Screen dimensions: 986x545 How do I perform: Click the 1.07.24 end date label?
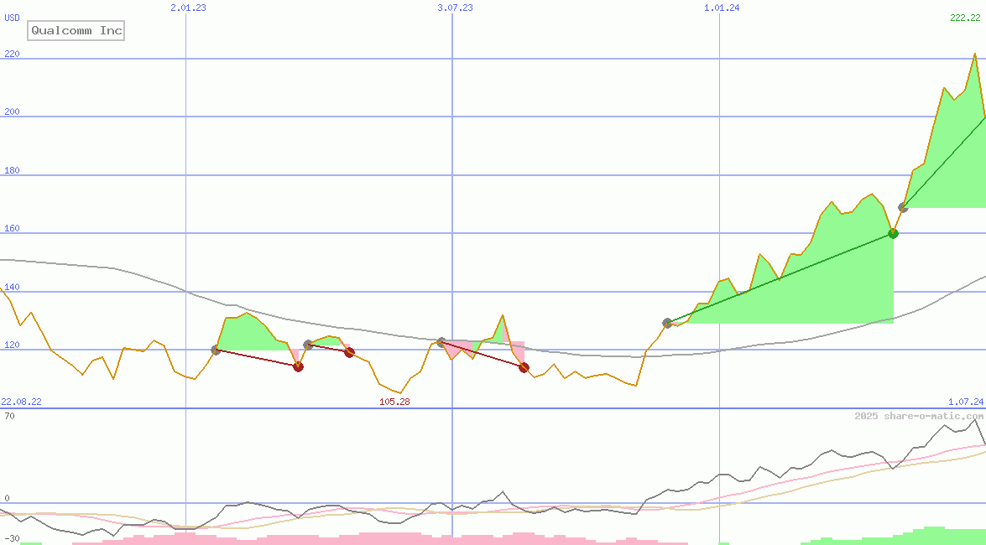965,402
